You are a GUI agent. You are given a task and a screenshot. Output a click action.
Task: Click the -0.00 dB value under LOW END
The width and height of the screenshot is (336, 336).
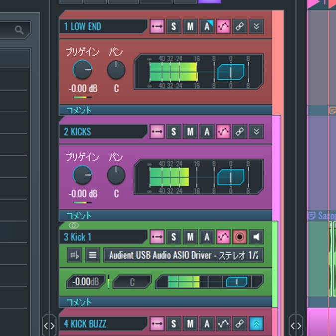coord(83,88)
